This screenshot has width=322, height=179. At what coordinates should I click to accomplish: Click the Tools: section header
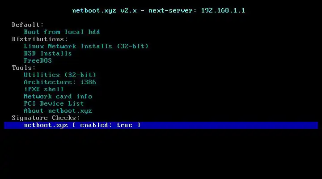(24, 68)
